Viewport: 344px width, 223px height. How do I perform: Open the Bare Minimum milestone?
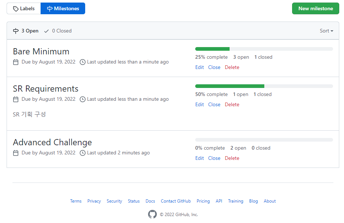point(41,51)
